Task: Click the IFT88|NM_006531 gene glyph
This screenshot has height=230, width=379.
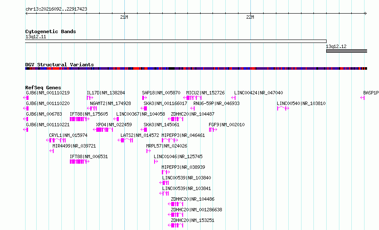Action: click(80, 162)
